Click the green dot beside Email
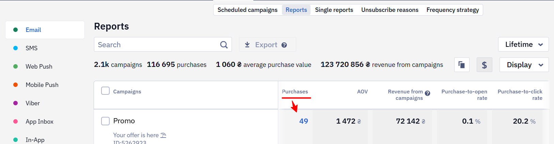 point(15,30)
